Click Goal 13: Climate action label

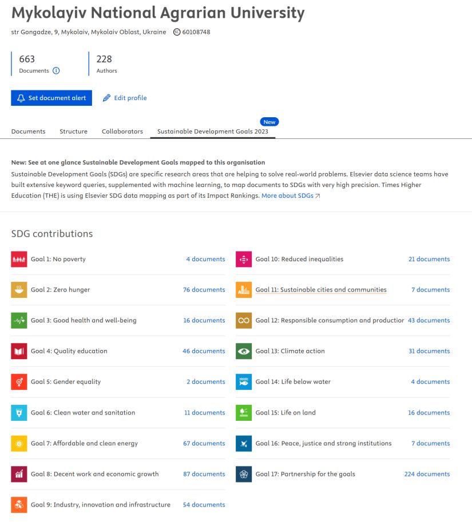pos(290,351)
